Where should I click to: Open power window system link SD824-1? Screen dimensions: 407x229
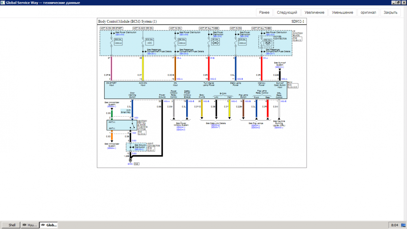[x=181, y=127]
